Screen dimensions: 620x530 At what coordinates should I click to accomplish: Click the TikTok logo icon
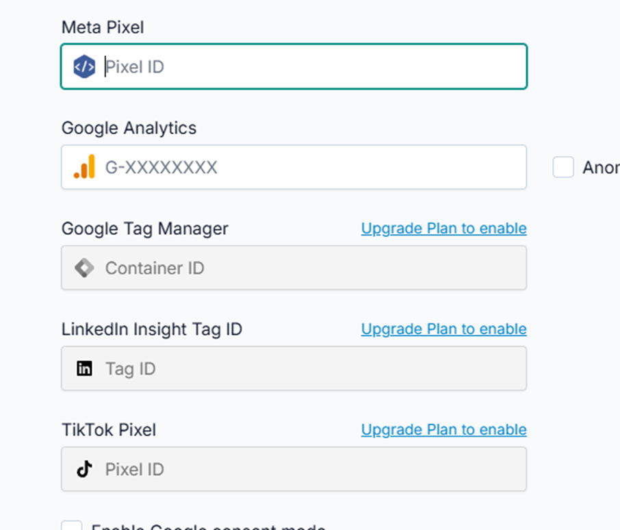coord(84,470)
